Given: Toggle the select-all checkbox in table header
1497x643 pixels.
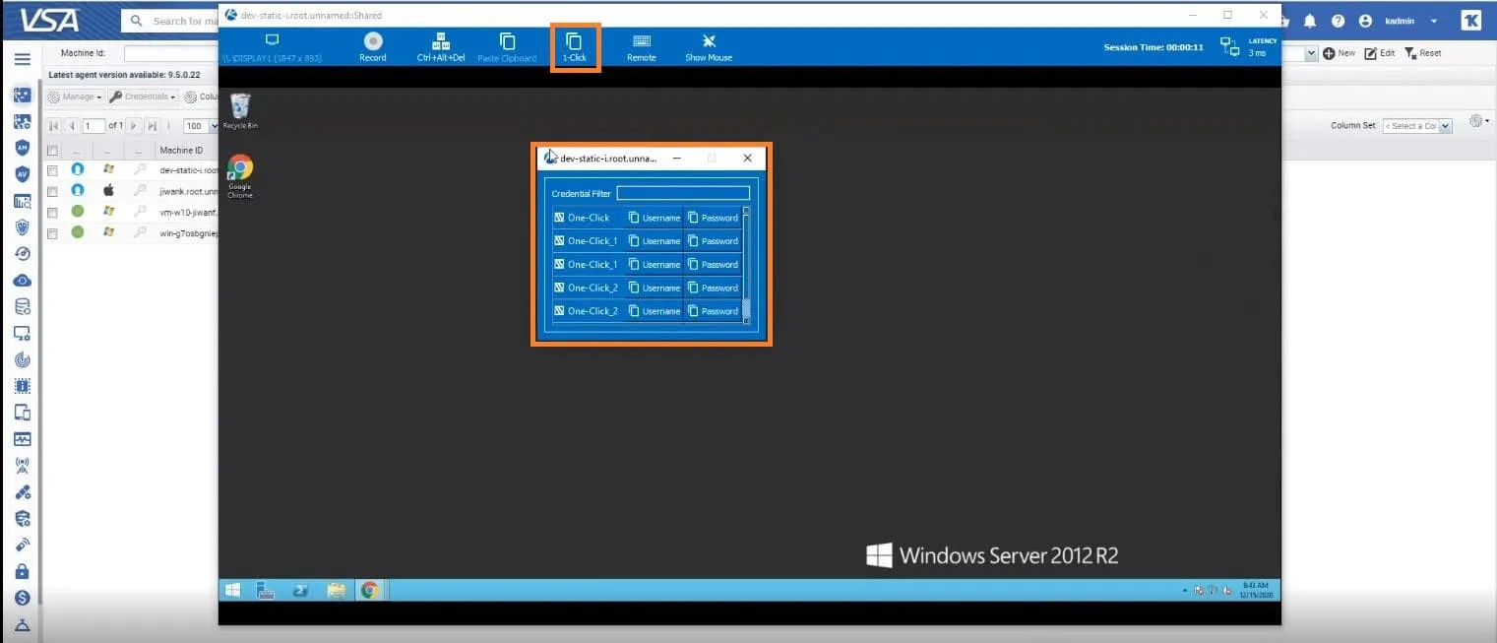Looking at the screenshot, I should click(52, 151).
